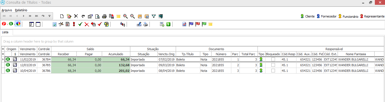
Task: Click the calculator with plus icon
Action: tap(162, 24)
